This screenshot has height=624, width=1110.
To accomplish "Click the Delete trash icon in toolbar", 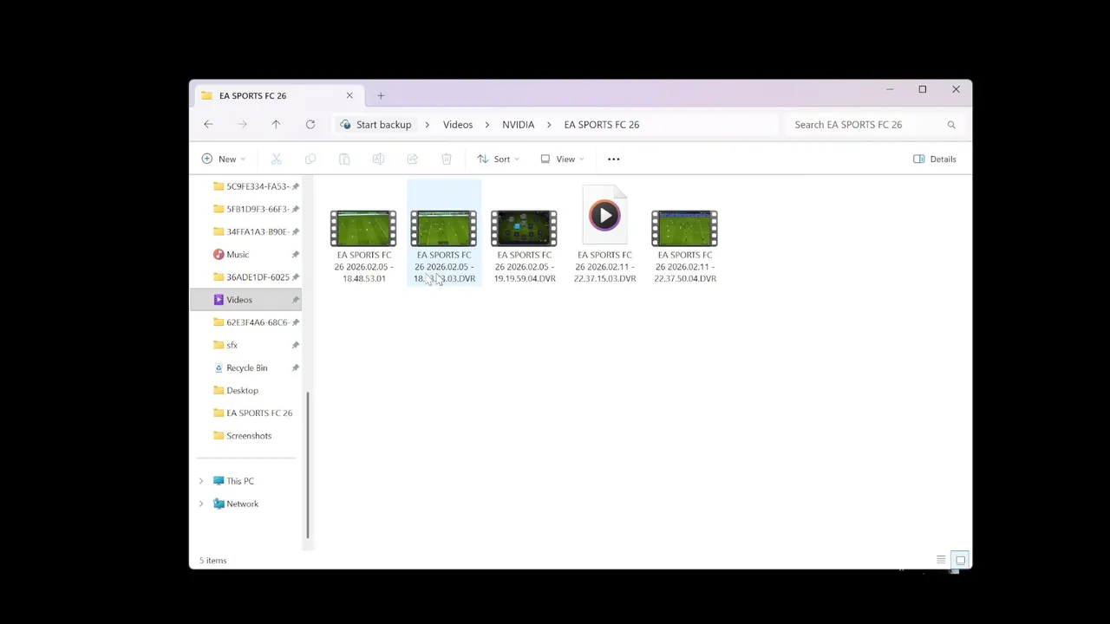I will pyautogui.click(x=446, y=159).
